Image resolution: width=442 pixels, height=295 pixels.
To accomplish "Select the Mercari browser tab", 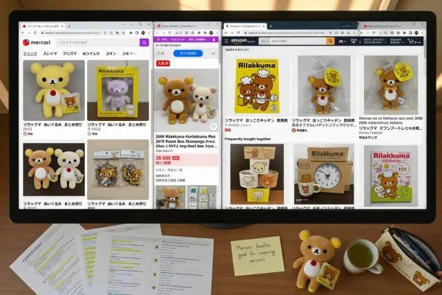I will coord(43,26).
